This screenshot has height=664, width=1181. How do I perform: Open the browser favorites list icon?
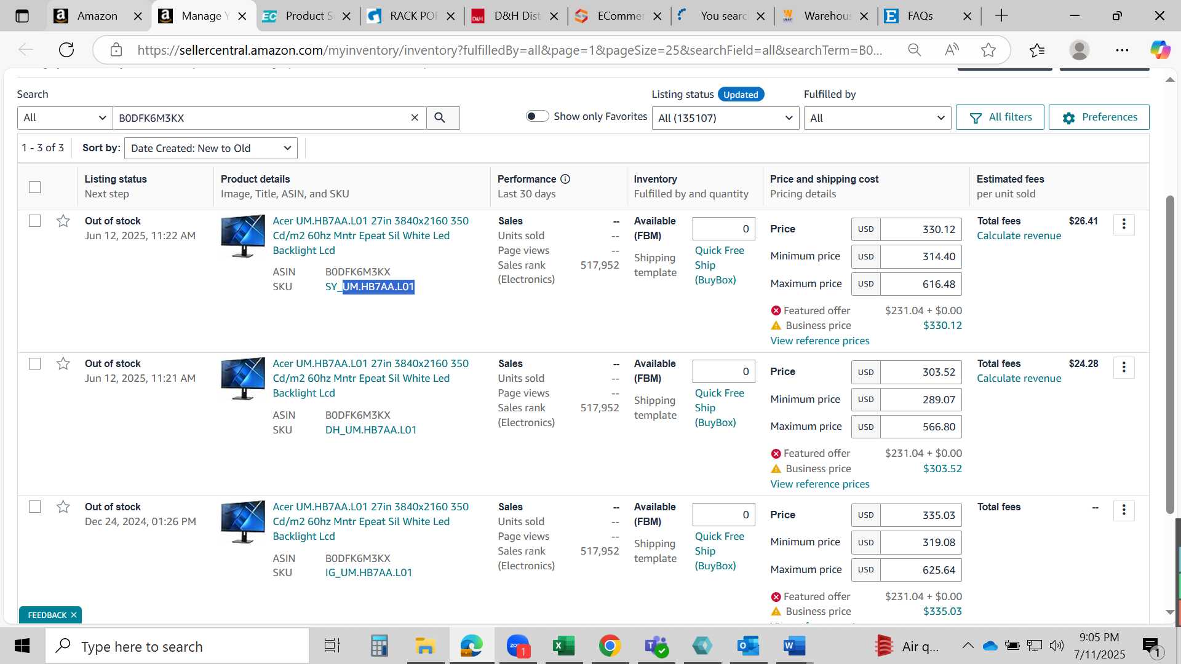pyautogui.click(x=1037, y=50)
